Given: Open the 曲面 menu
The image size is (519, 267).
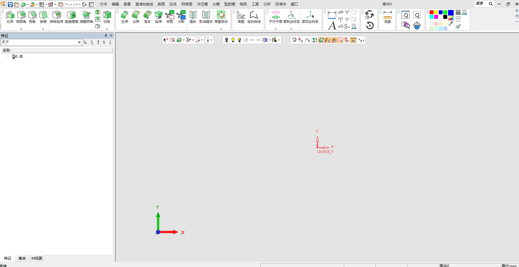Looking at the screenshot, I should [x=161, y=4].
